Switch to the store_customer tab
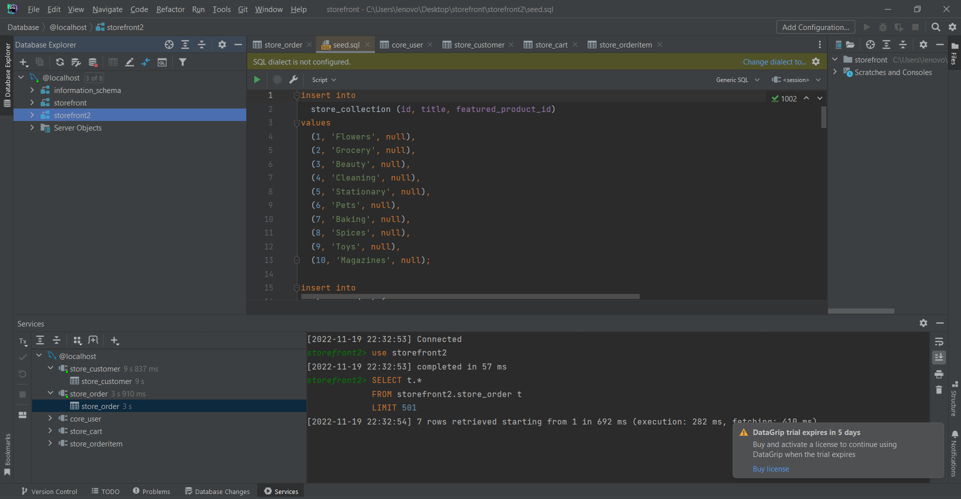Viewport: 961px width, 499px height. tap(478, 45)
